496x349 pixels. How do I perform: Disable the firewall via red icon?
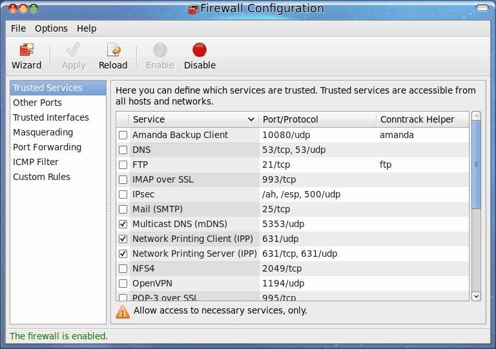coord(200,50)
